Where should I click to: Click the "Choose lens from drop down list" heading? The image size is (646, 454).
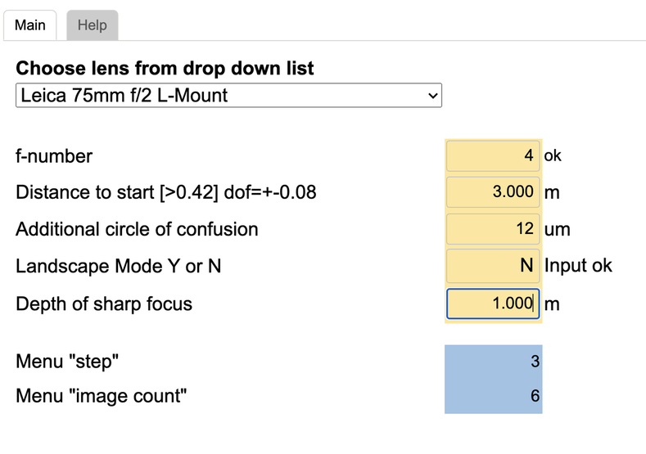[x=165, y=69]
